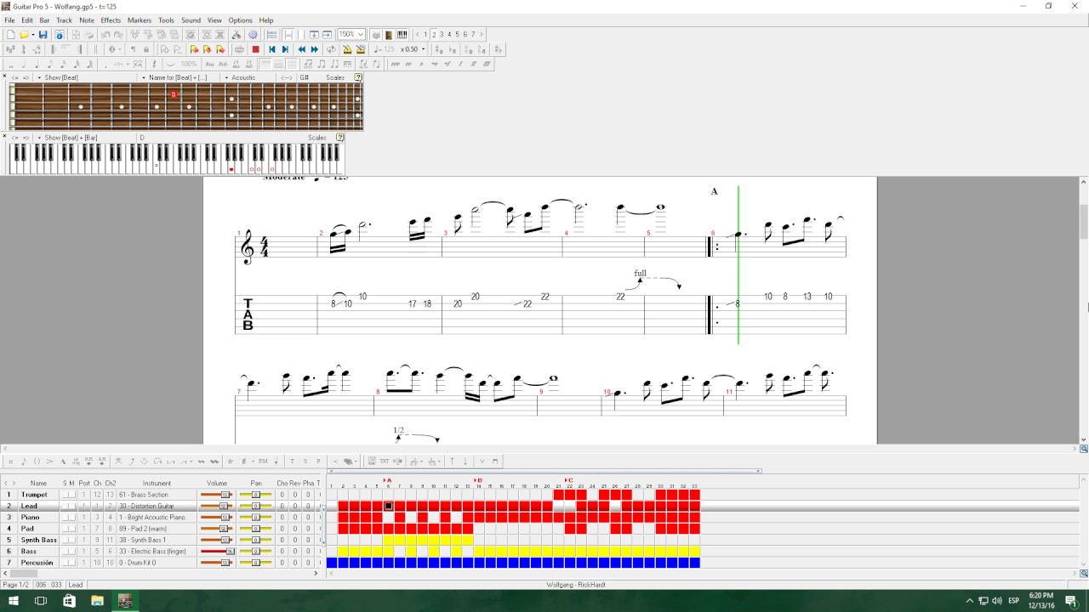Open the Track menu
The image size is (1089, 612).
(x=64, y=20)
